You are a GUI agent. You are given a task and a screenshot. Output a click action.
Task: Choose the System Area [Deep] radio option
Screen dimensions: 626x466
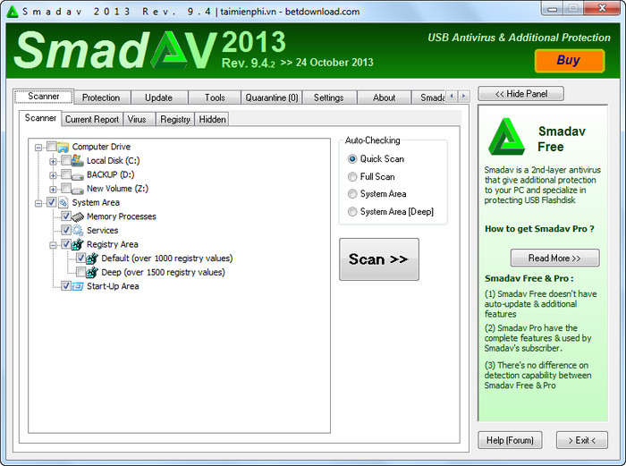[x=352, y=212]
